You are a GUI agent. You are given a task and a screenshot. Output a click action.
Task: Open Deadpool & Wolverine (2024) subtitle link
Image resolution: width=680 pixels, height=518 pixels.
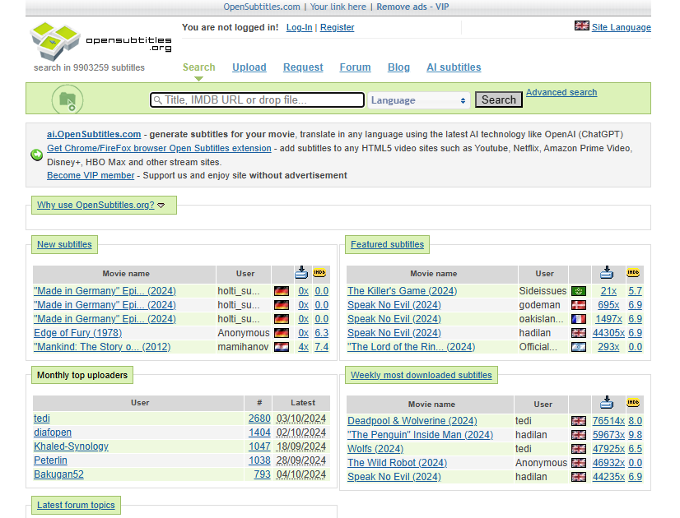[412, 420]
